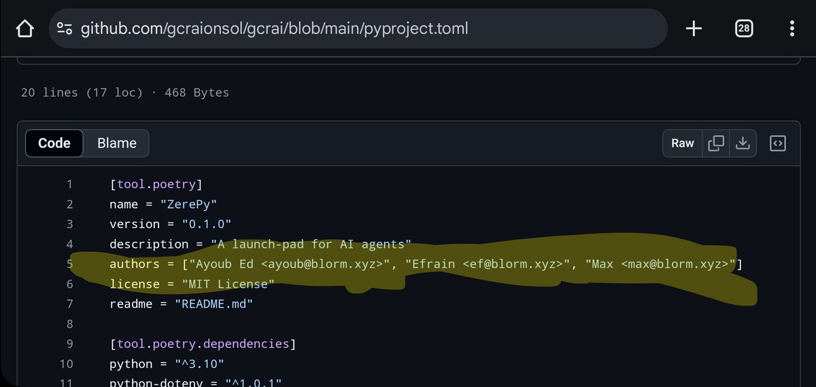Open site settings icon in address bar
Viewport: 816px width, 387px height.
click(65, 29)
